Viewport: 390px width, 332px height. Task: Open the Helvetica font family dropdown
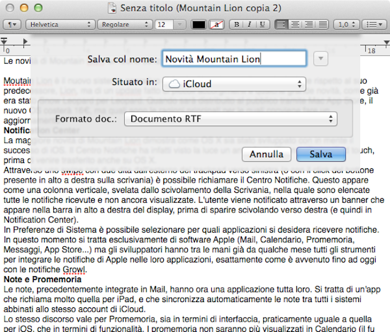point(60,25)
